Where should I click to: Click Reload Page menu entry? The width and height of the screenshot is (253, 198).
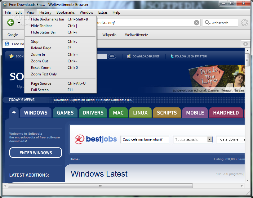[60, 48]
